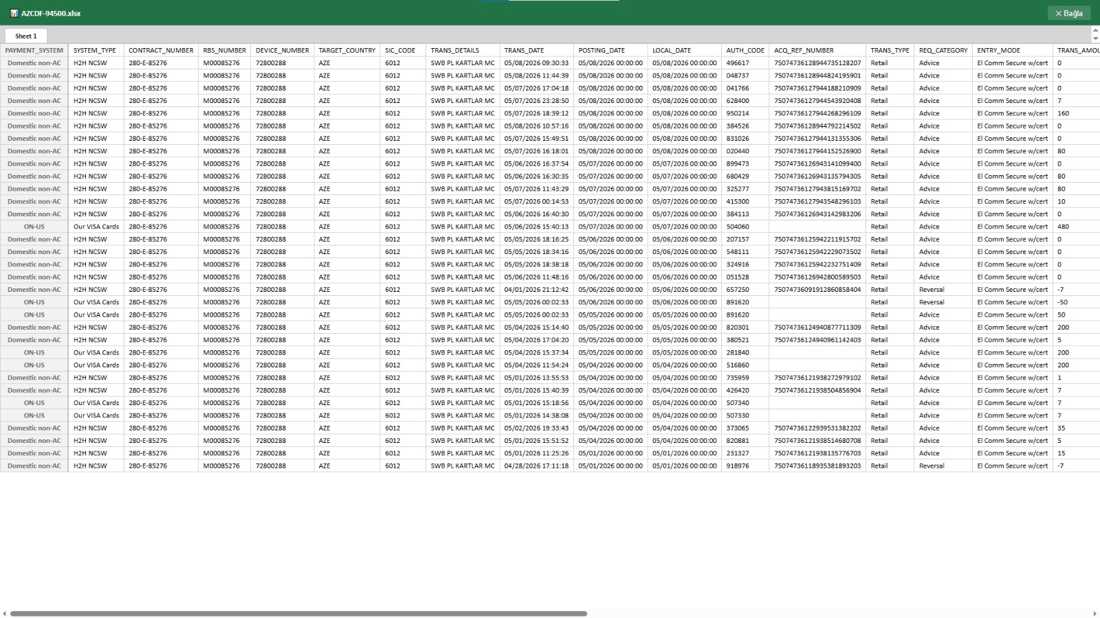
Task: Select the TRANS_TYPE column header
Action: pos(890,50)
